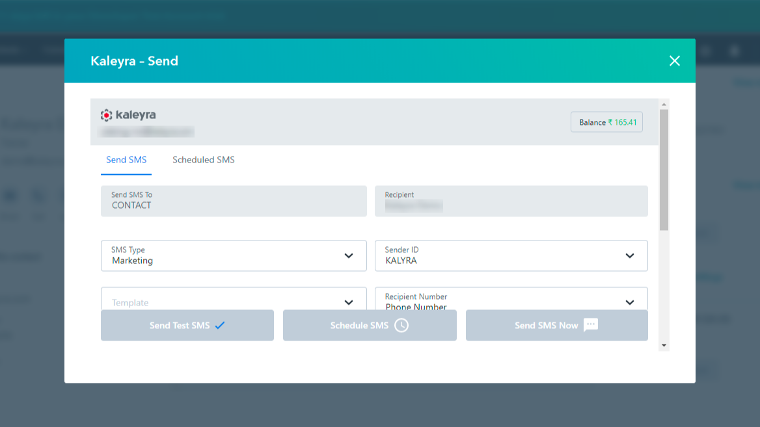Close the Kaleyra Send dialog

pyautogui.click(x=674, y=60)
